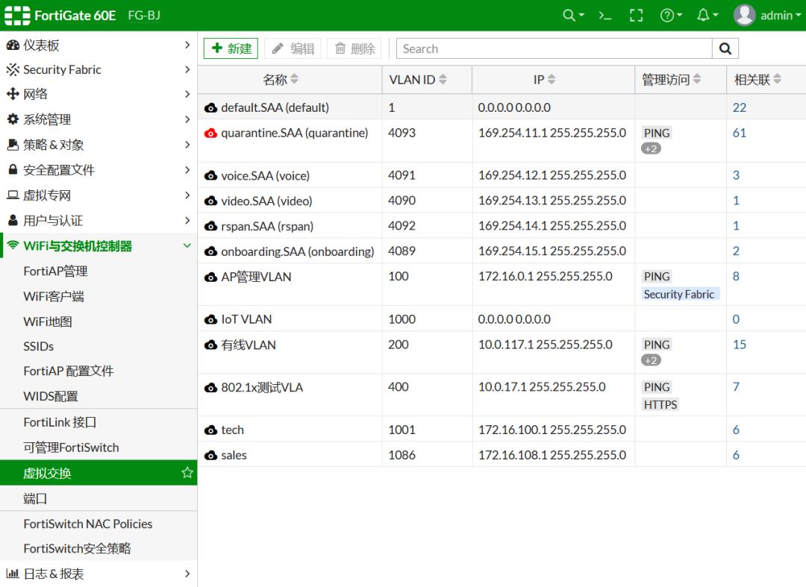Click the +2 badge for 有线VLAN
The width and height of the screenshot is (806, 587).
point(651,360)
